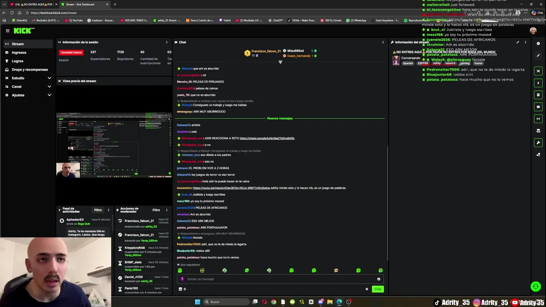This screenshot has width=546, height=307.
Task: Click the humor tag in stream info
Action: pyautogui.click(x=478, y=63)
